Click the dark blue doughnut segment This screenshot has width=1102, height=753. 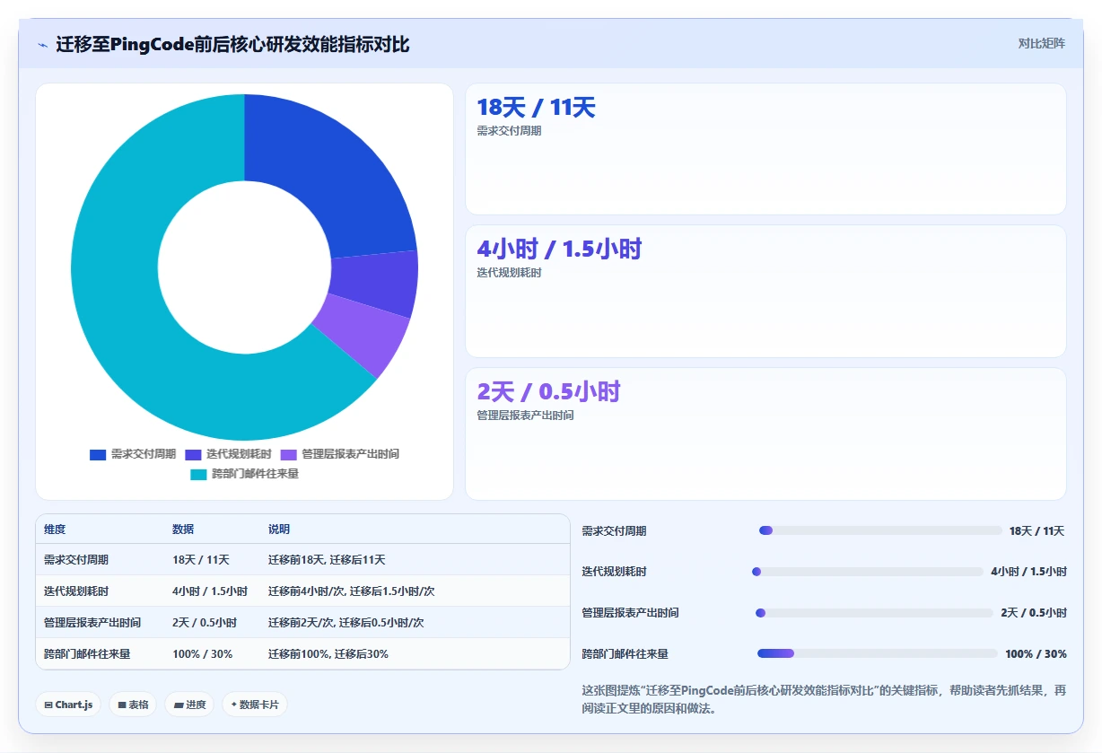[339, 181]
